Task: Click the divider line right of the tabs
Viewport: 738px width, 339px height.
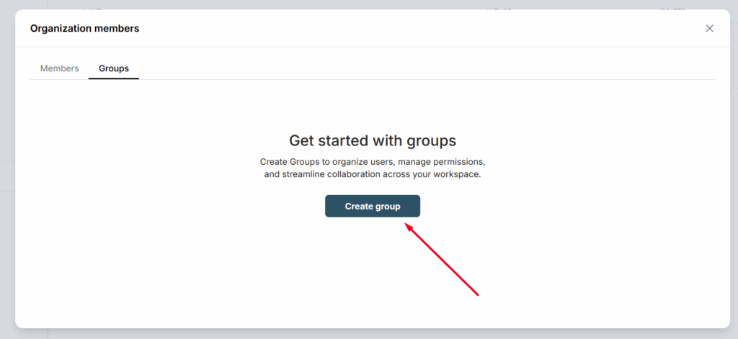Action: click(x=427, y=79)
